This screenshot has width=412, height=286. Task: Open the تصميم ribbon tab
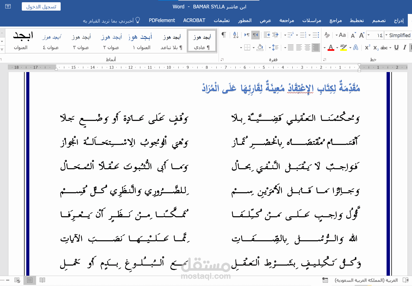(x=379, y=20)
